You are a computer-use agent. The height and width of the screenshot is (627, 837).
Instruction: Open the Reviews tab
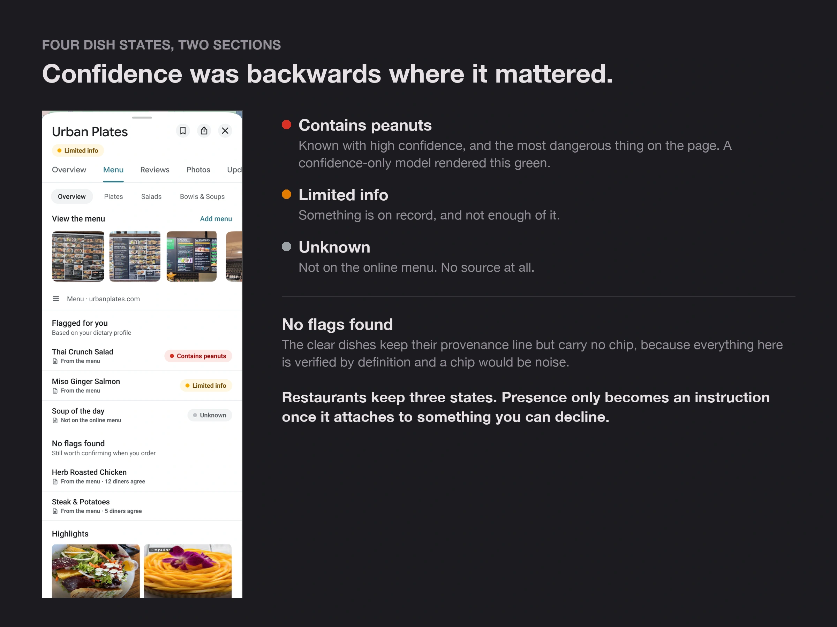pyautogui.click(x=155, y=170)
